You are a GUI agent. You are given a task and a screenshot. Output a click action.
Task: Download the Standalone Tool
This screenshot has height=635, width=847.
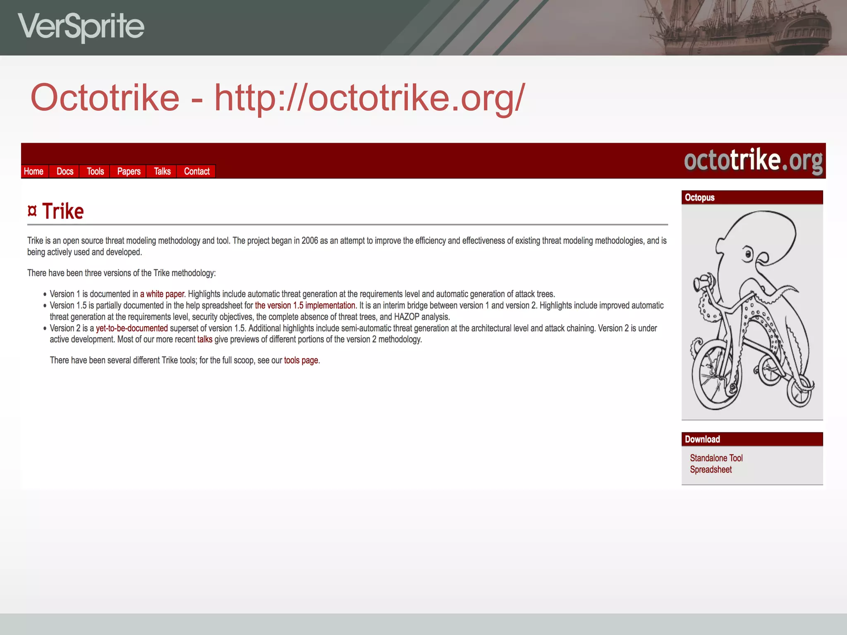tap(716, 458)
